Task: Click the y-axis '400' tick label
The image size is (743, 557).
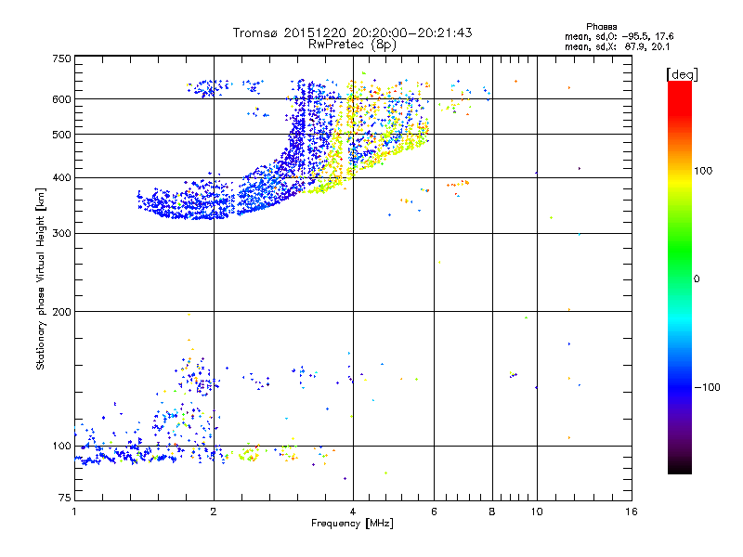Action: click(x=61, y=177)
